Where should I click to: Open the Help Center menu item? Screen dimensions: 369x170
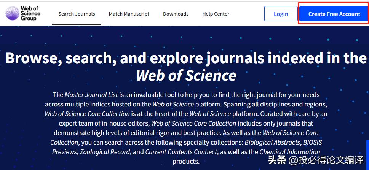coord(216,14)
